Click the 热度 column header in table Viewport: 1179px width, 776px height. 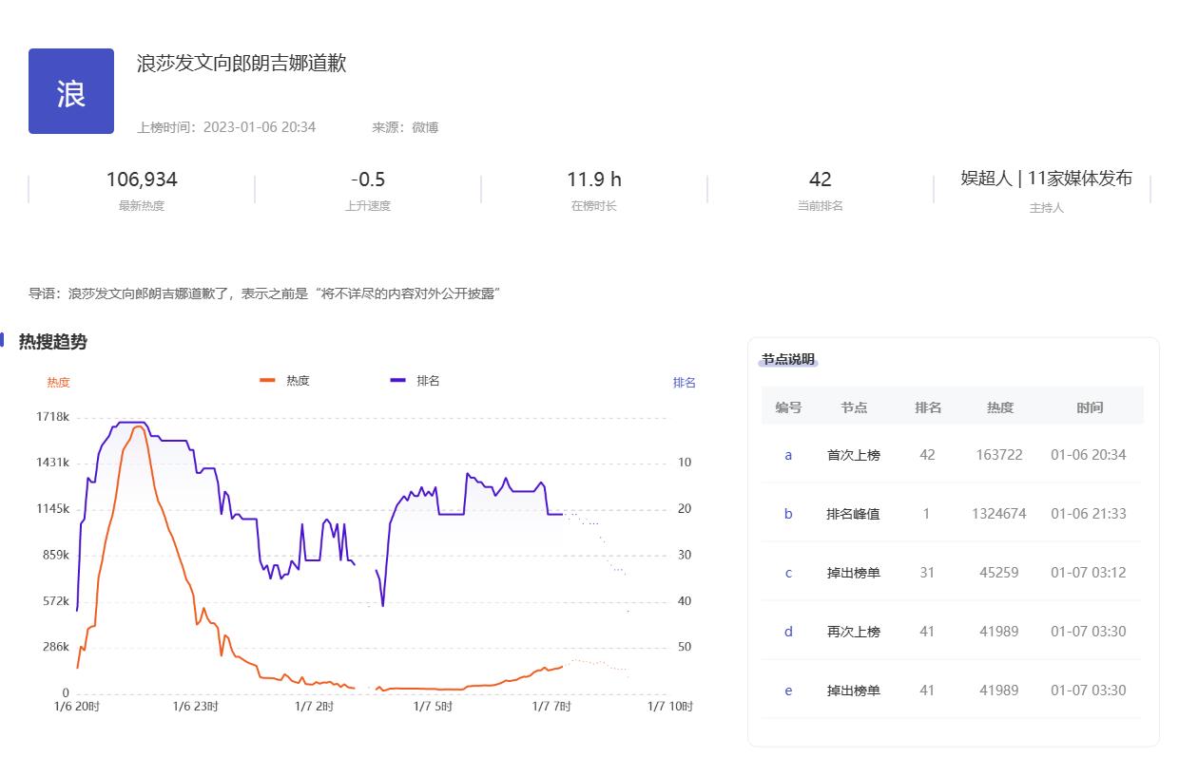coord(999,407)
